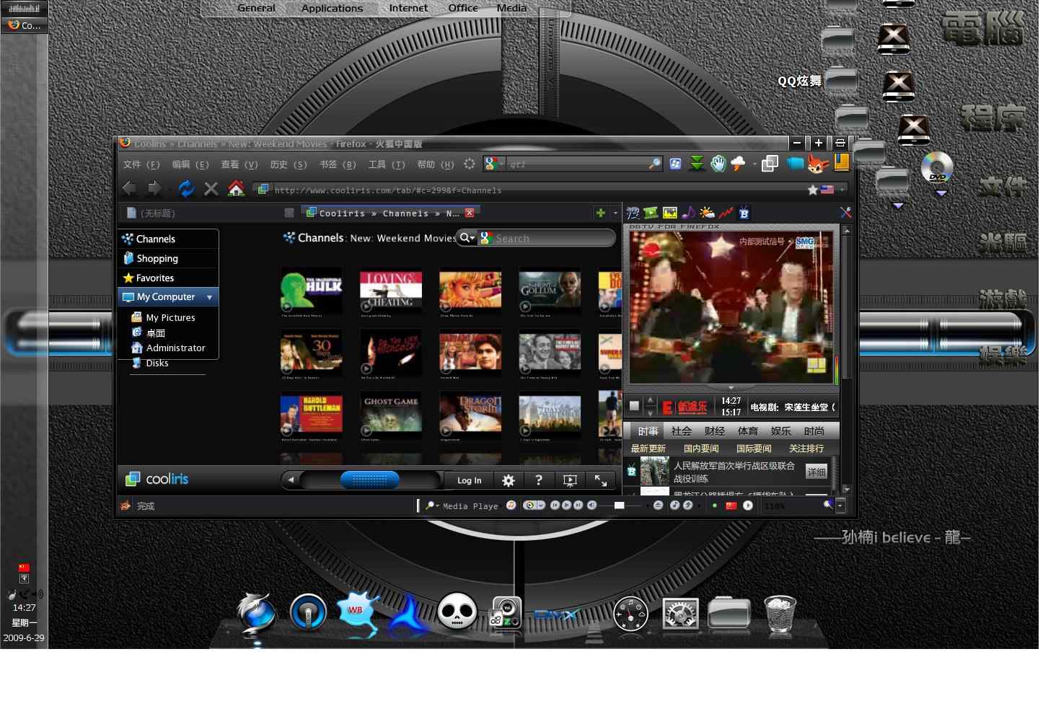
Task: Click the cloud with lightning toolbar icon
Action: click(x=738, y=164)
